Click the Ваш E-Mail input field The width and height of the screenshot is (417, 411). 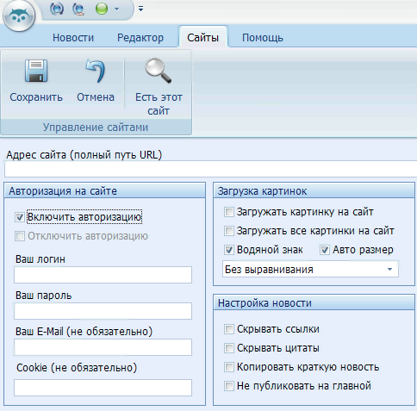point(103,347)
